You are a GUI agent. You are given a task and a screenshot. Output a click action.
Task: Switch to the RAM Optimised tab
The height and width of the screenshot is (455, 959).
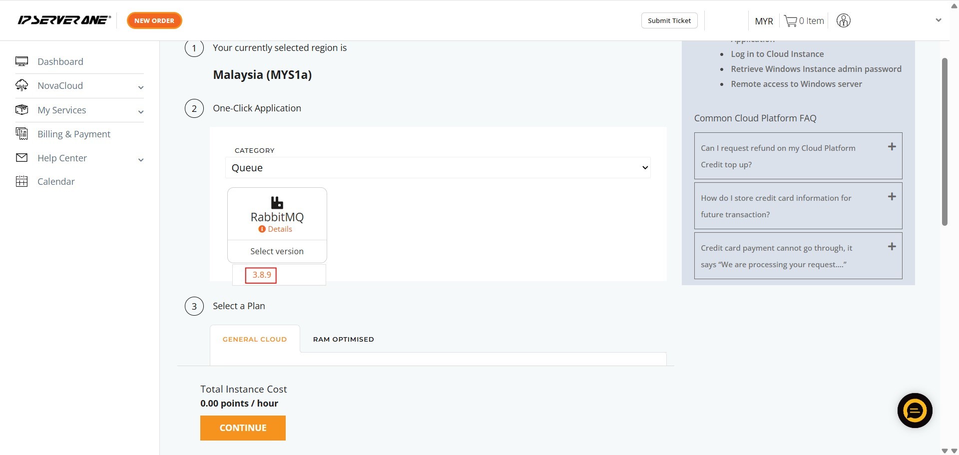click(x=343, y=339)
